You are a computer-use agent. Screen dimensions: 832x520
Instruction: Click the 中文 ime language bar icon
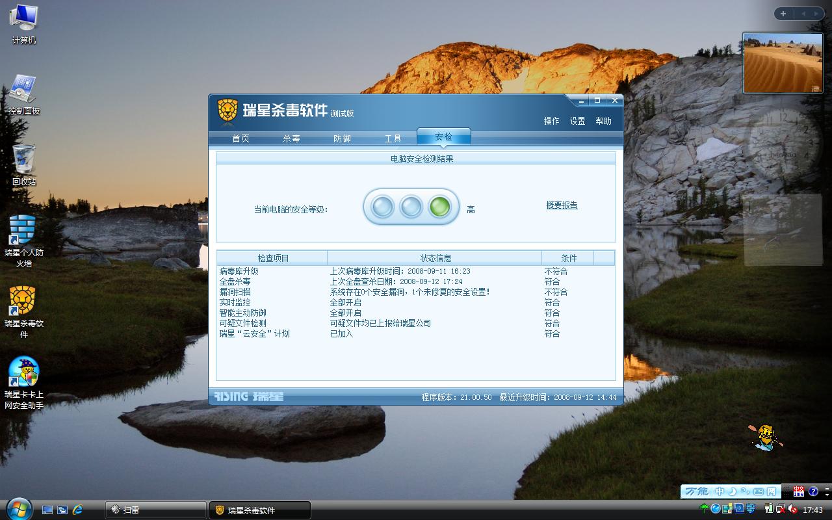point(799,491)
